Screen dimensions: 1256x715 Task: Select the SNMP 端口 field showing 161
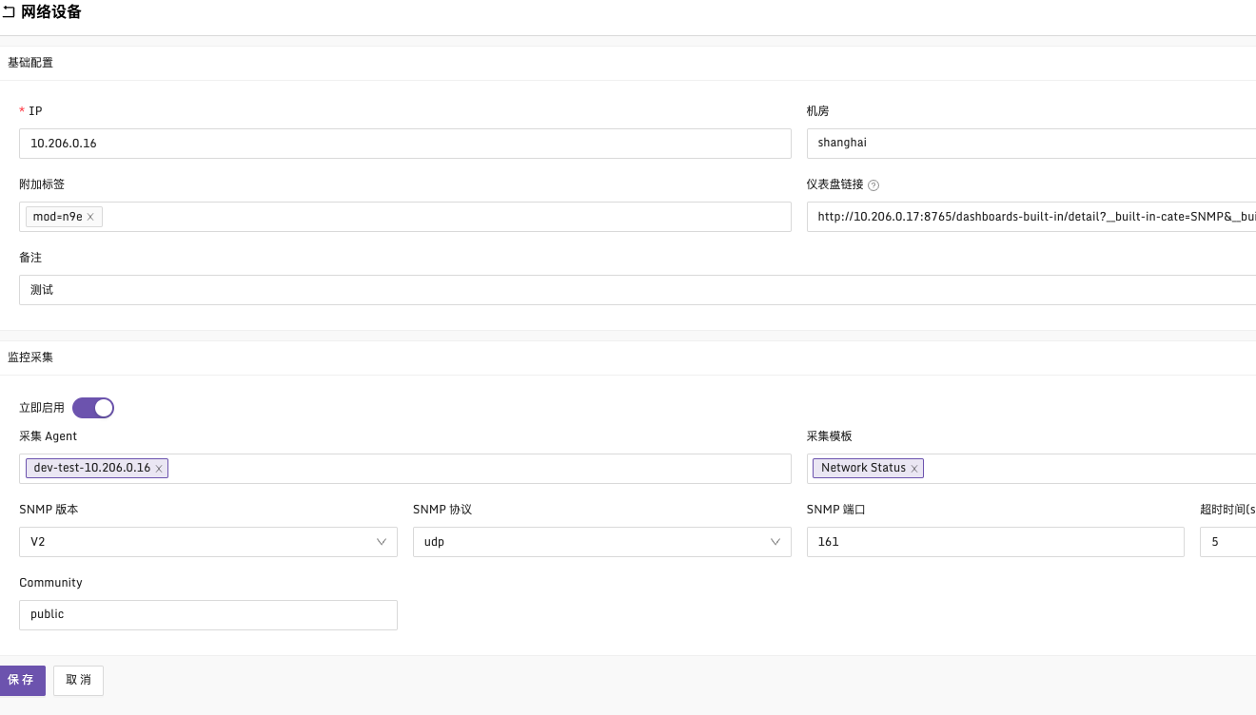[994, 542]
